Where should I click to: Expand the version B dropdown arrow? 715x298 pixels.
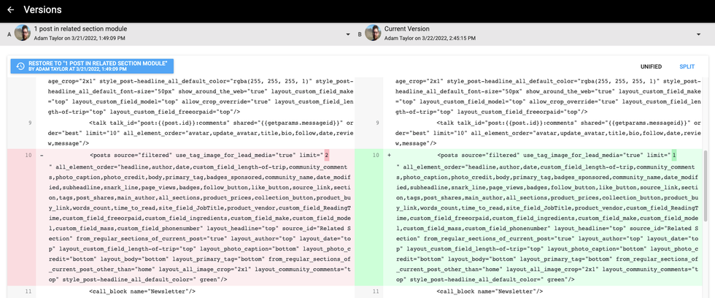point(698,34)
